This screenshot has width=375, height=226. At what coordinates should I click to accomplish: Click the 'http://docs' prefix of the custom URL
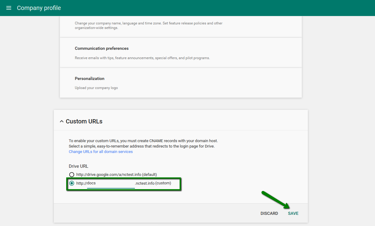coord(86,183)
